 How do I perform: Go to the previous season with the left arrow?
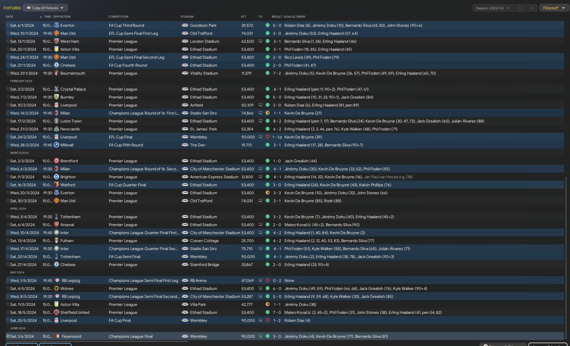[520, 8]
